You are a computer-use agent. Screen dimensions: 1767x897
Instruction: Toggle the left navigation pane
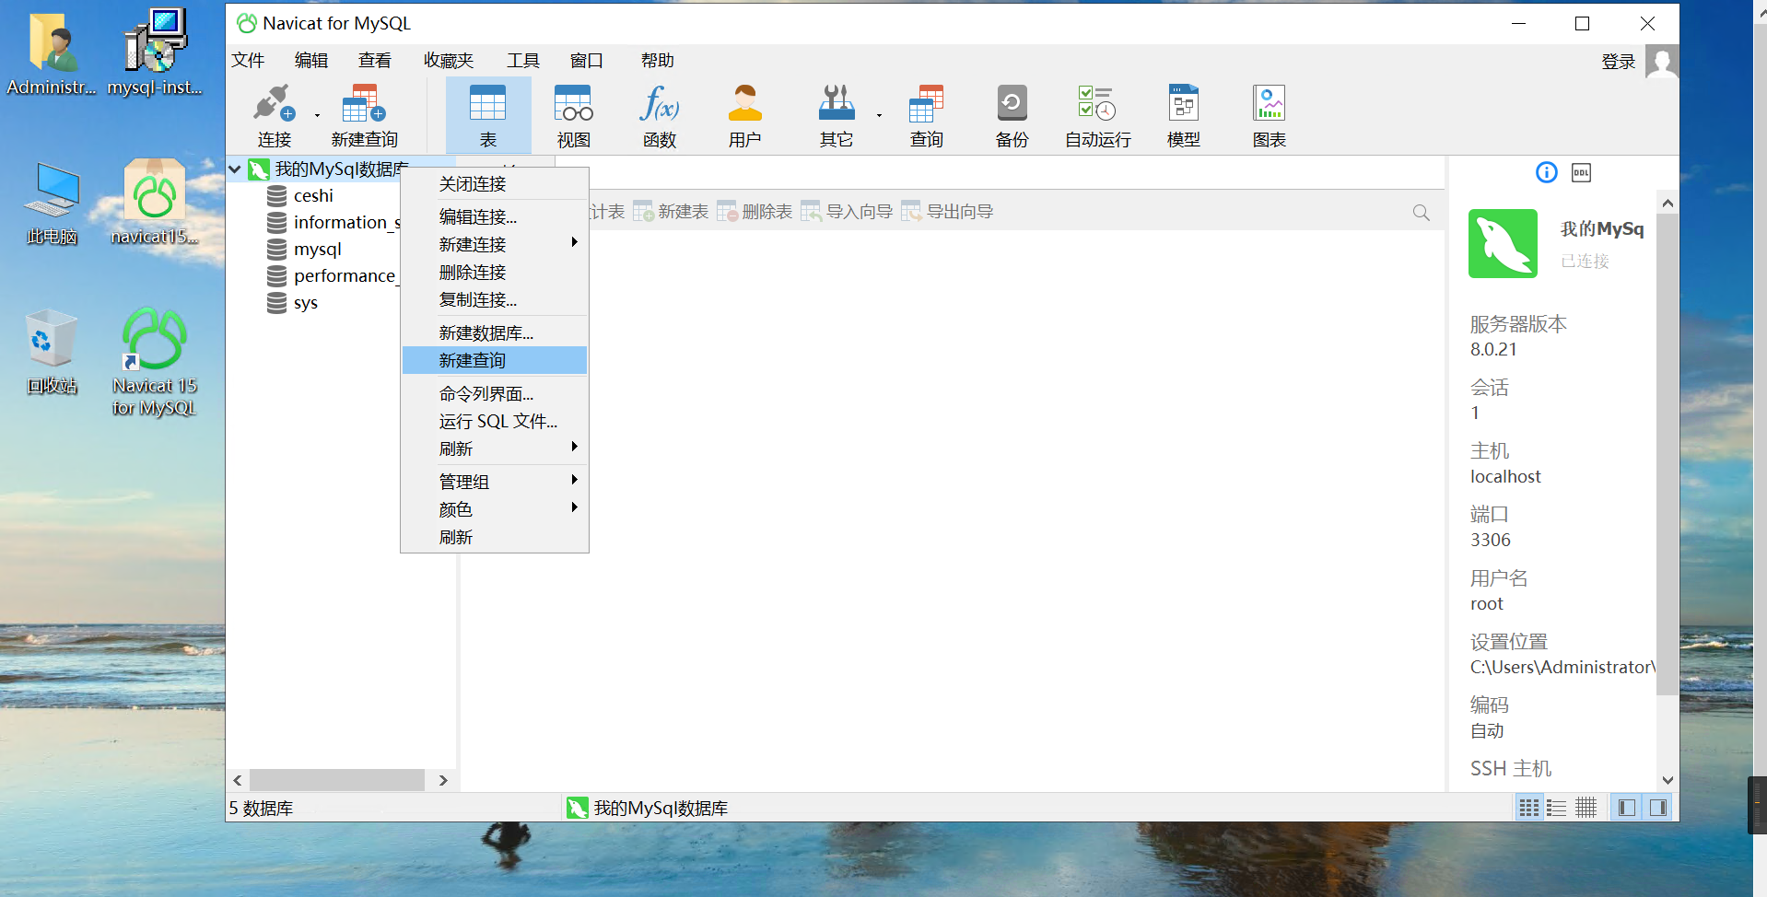pyautogui.click(x=1627, y=808)
